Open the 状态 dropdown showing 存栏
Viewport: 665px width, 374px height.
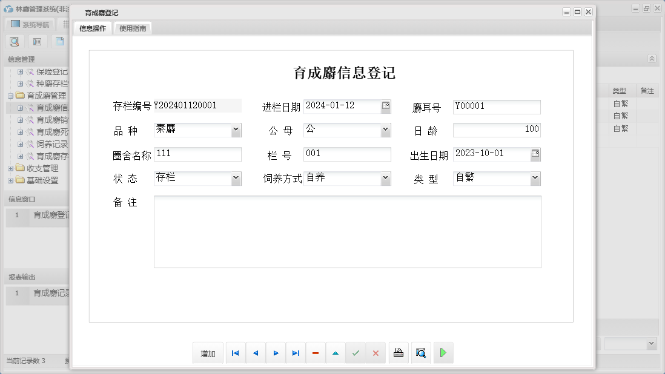click(x=236, y=178)
